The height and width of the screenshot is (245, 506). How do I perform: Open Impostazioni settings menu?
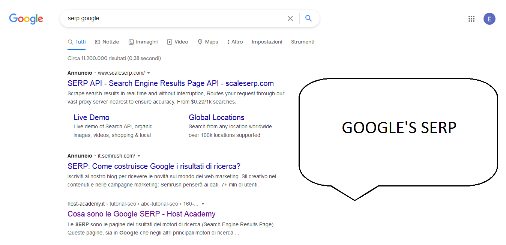267,42
